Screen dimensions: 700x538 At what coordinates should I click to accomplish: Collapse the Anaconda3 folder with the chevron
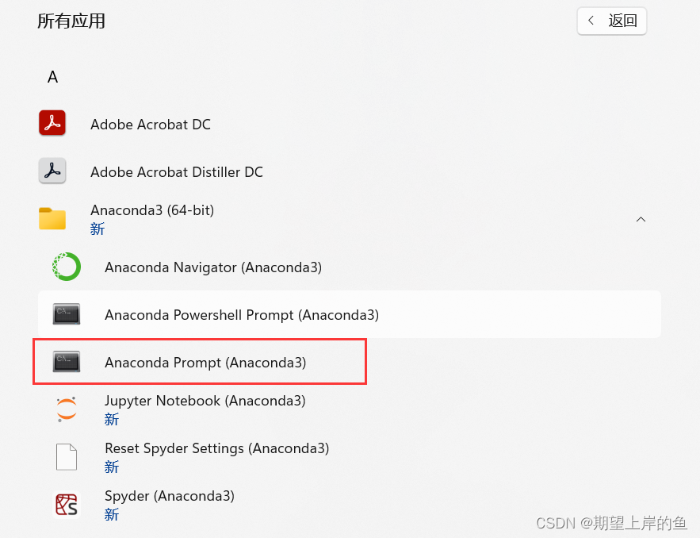[x=641, y=219]
